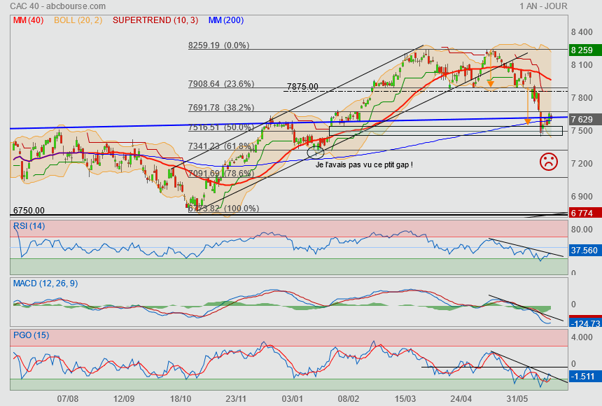Click the 07/08 date on the time axis
602x406 pixels.
point(68,399)
